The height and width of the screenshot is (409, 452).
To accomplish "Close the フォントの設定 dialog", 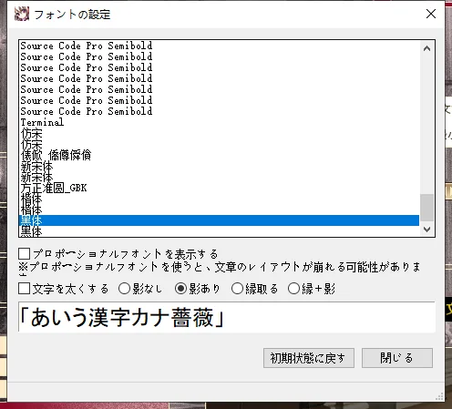I will [x=431, y=14].
